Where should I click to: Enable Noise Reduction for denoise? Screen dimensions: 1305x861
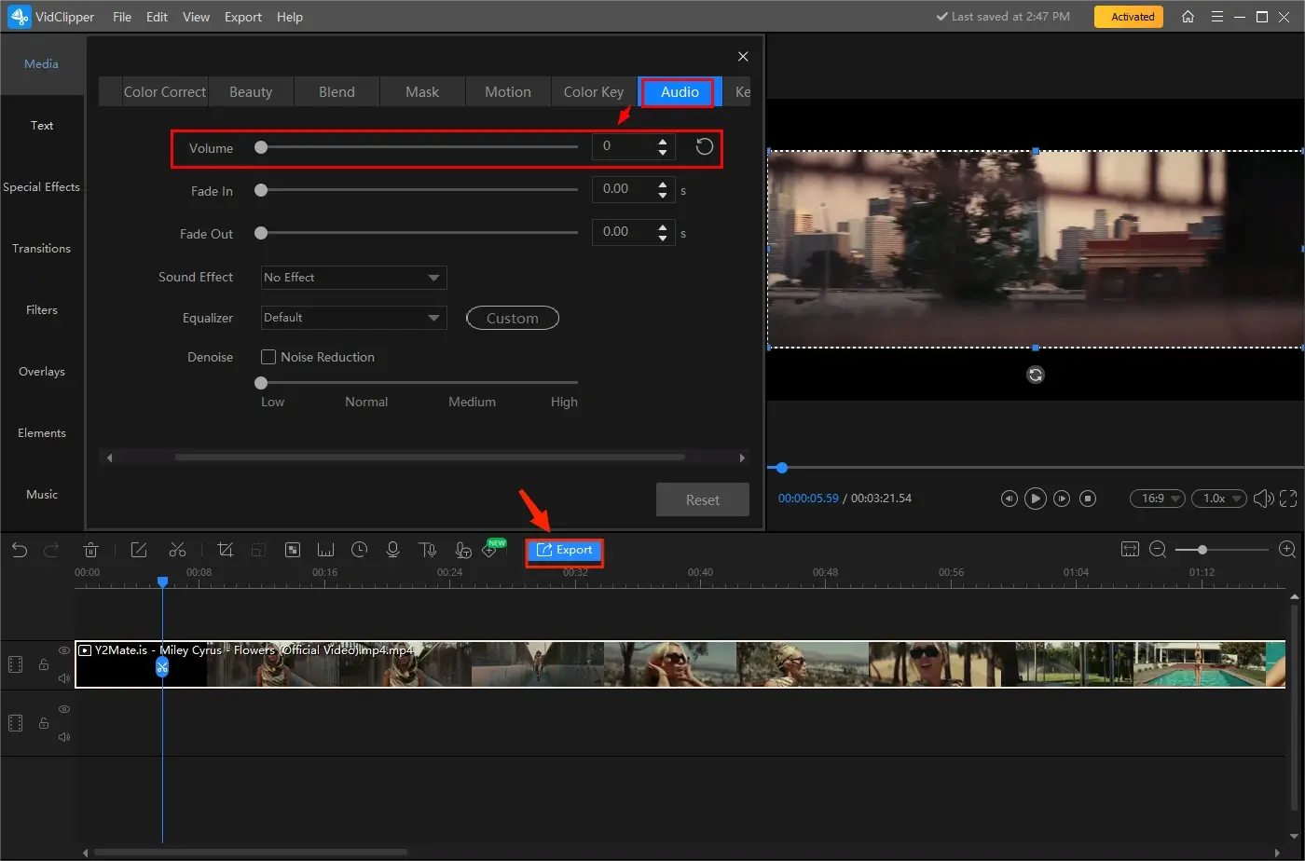click(x=268, y=357)
